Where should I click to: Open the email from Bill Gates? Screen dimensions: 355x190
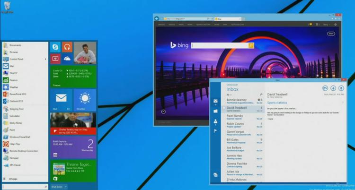pyautogui.click(x=242, y=141)
